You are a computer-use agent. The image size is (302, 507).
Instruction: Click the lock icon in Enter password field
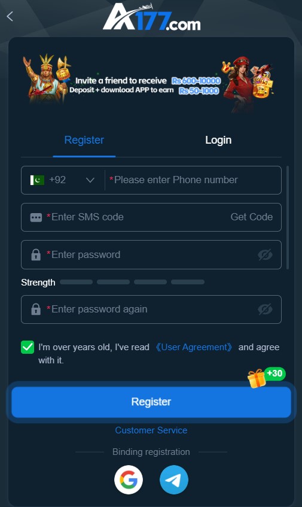pos(36,255)
